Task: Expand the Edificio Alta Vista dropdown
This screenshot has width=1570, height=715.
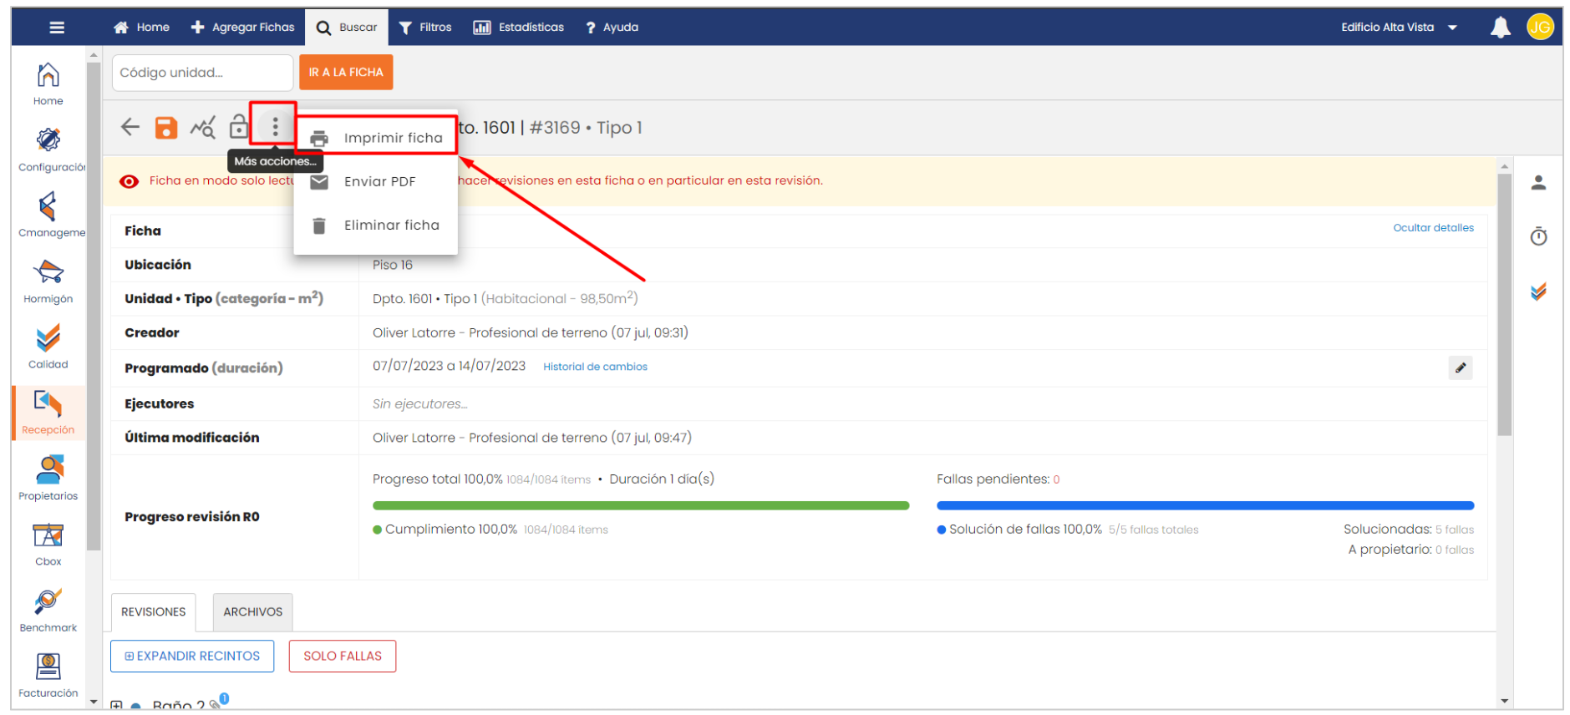Action: (1399, 28)
